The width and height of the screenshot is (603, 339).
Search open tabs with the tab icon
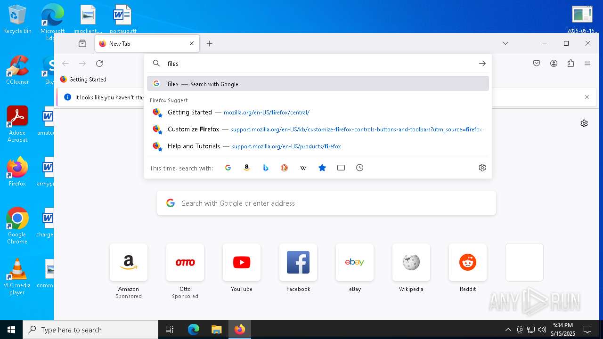pos(341,168)
